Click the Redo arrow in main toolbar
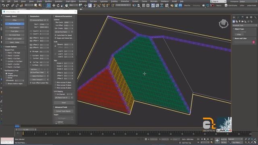The image size is (258, 145). [x=8, y=5]
